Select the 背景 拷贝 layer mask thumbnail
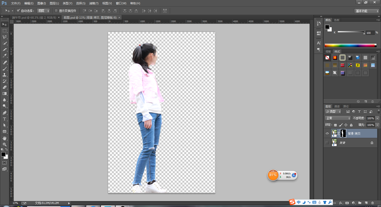The height and width of the screenshot is (207, 381). tap(343, 133)
